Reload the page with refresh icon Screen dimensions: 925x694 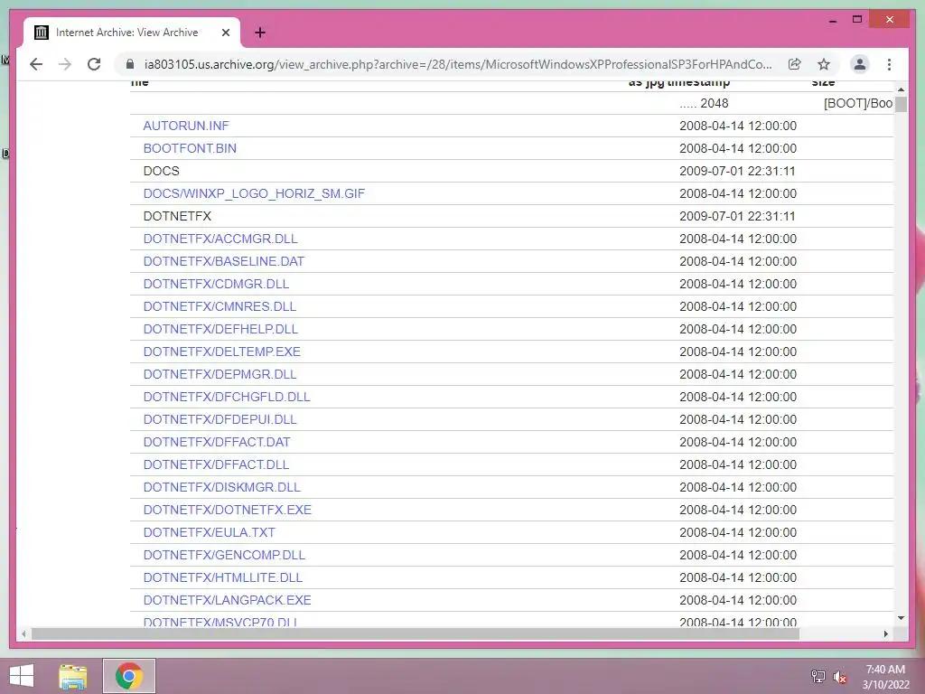click(x=94, y=64)
